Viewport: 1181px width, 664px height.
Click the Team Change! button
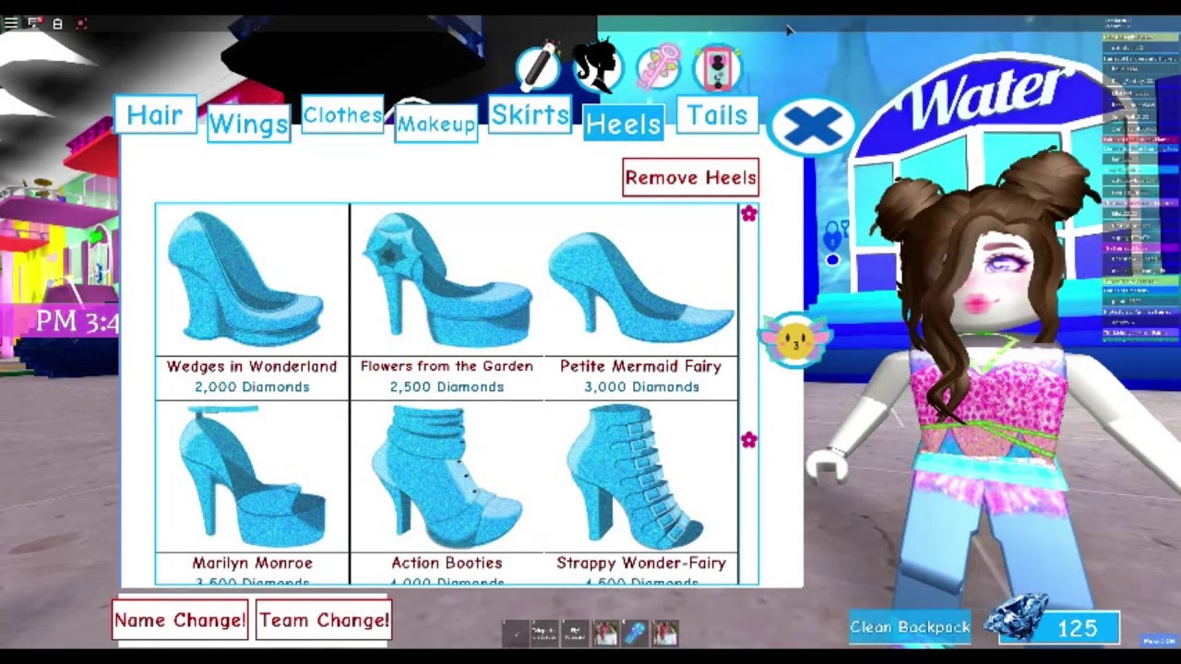click(324, 621)
